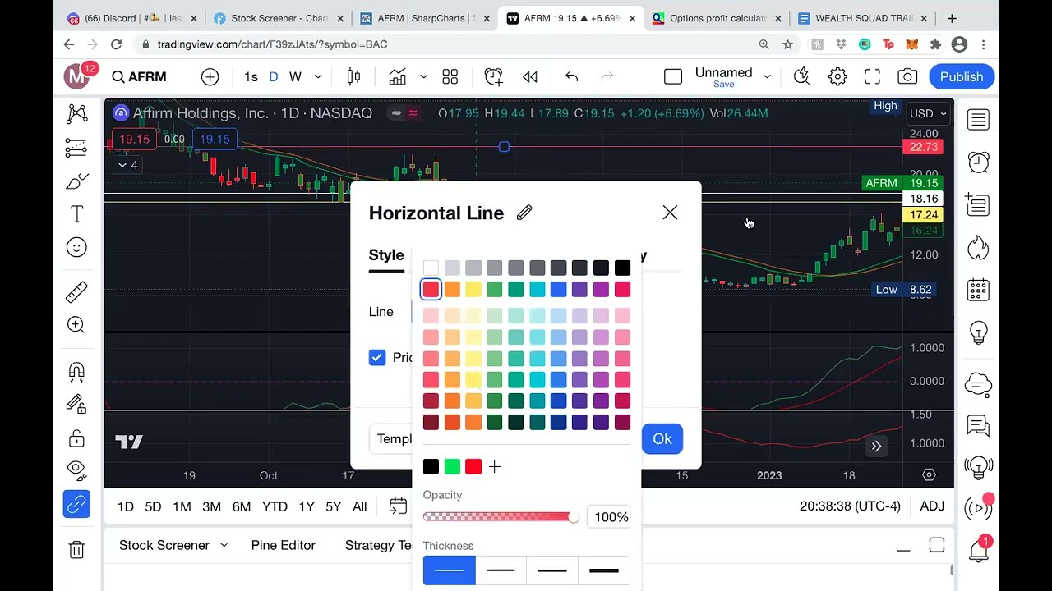Expand the Unnamed layout dropdown arrow
1052x591 pixels.
coord(767,76)
